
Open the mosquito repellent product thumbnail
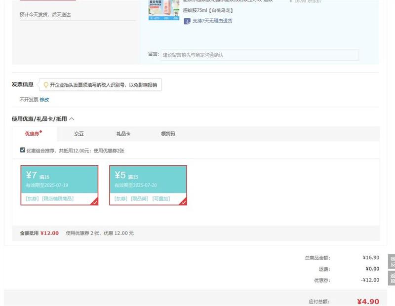(163, 10)
